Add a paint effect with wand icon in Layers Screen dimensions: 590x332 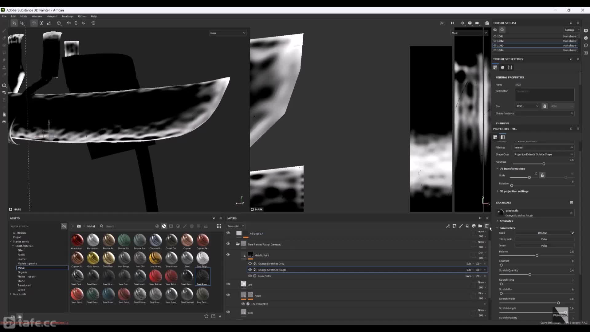click(x=448, y=226)
